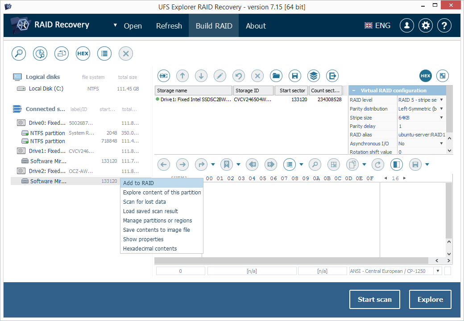Click the hex viewer search magnifier

(315, 165)
